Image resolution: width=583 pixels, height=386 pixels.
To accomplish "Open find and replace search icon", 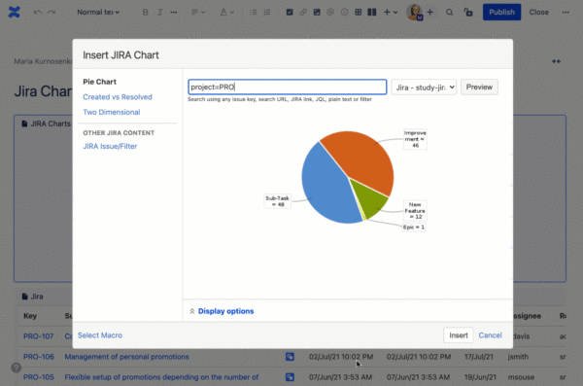I will tap(450, 13).
